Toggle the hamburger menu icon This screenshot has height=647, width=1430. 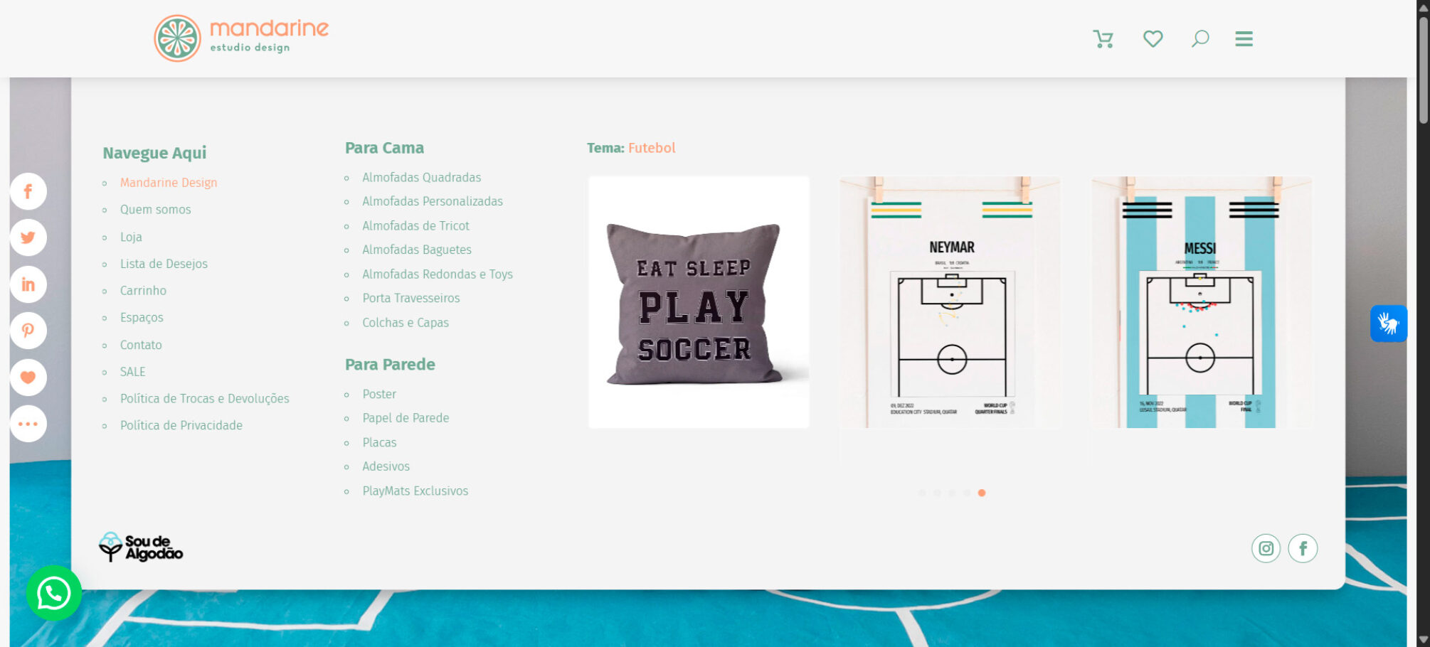click(1244, 39)
